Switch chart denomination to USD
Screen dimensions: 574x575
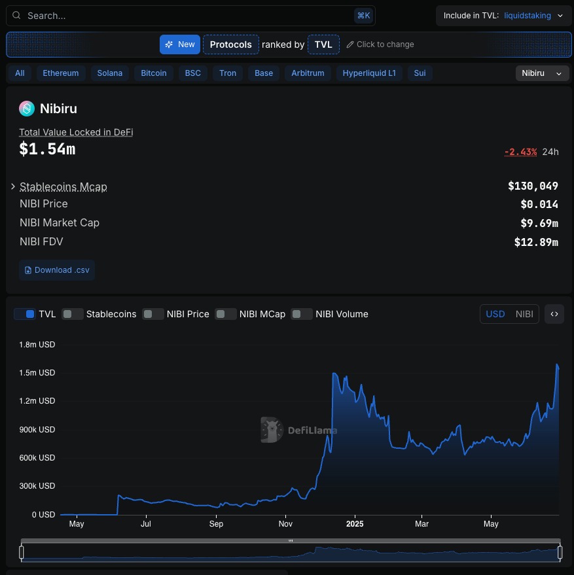(x=495, y=314)
